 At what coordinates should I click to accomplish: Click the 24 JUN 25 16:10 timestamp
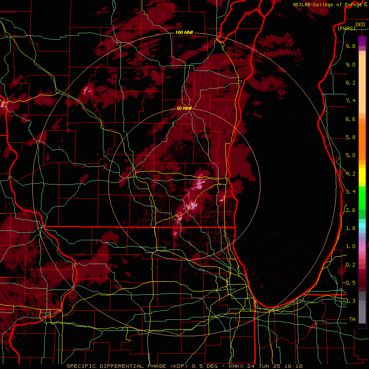point(275,366)
